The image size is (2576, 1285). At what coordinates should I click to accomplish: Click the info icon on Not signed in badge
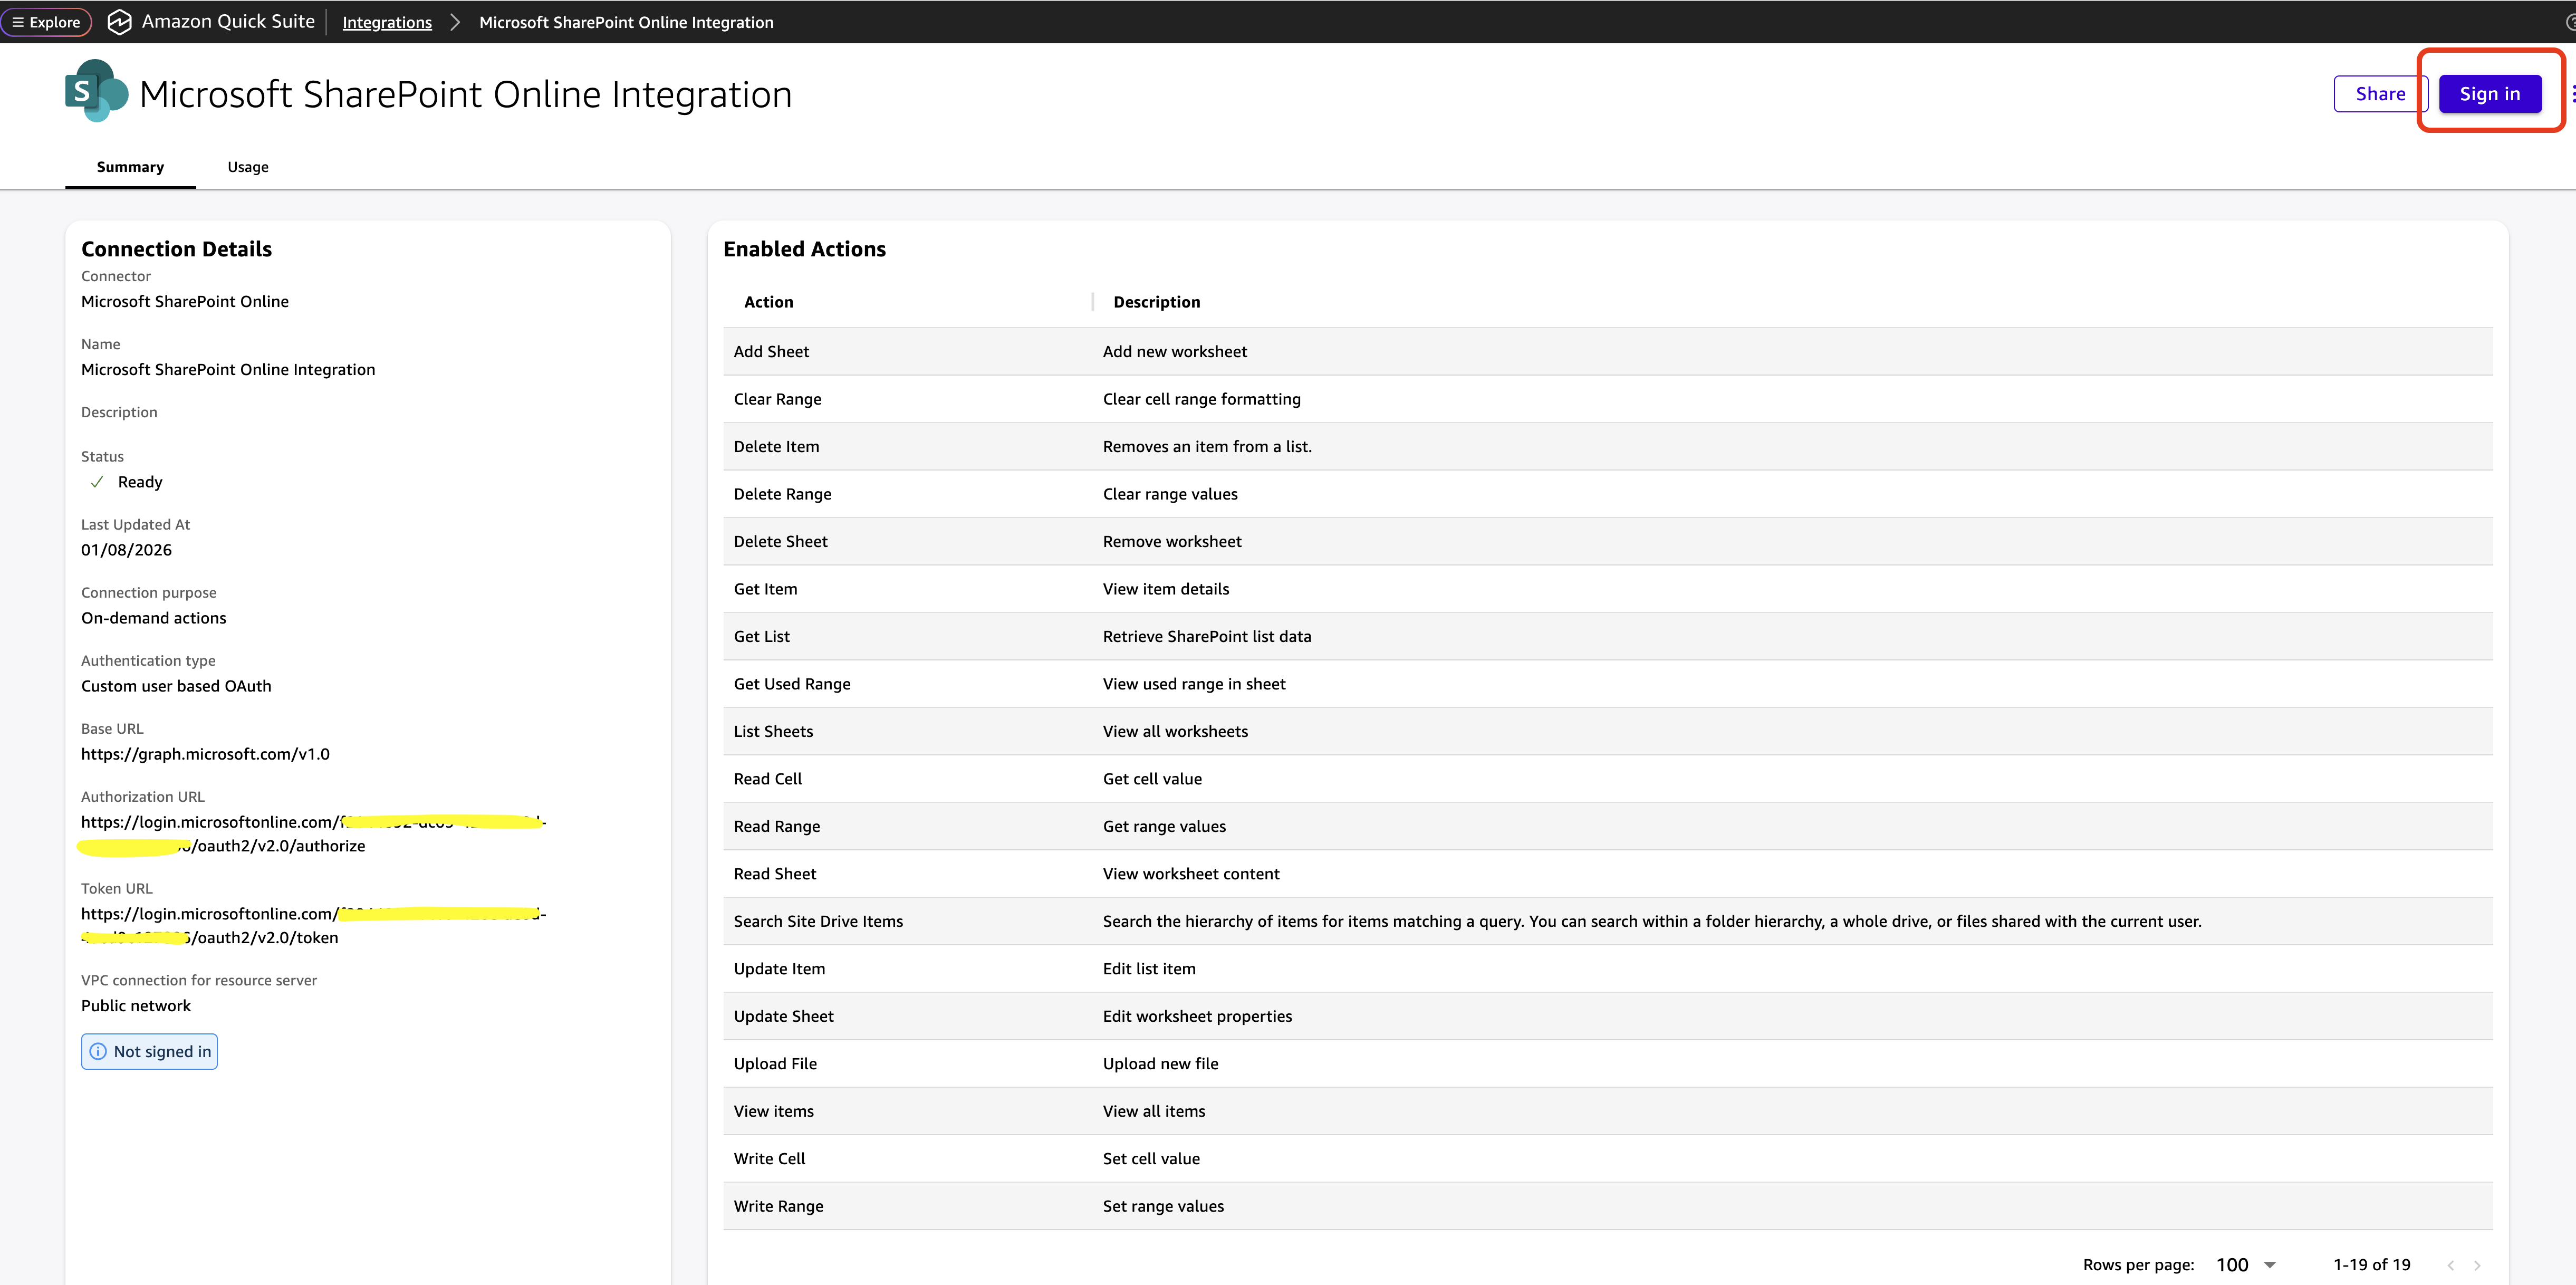click(98, 1051)
